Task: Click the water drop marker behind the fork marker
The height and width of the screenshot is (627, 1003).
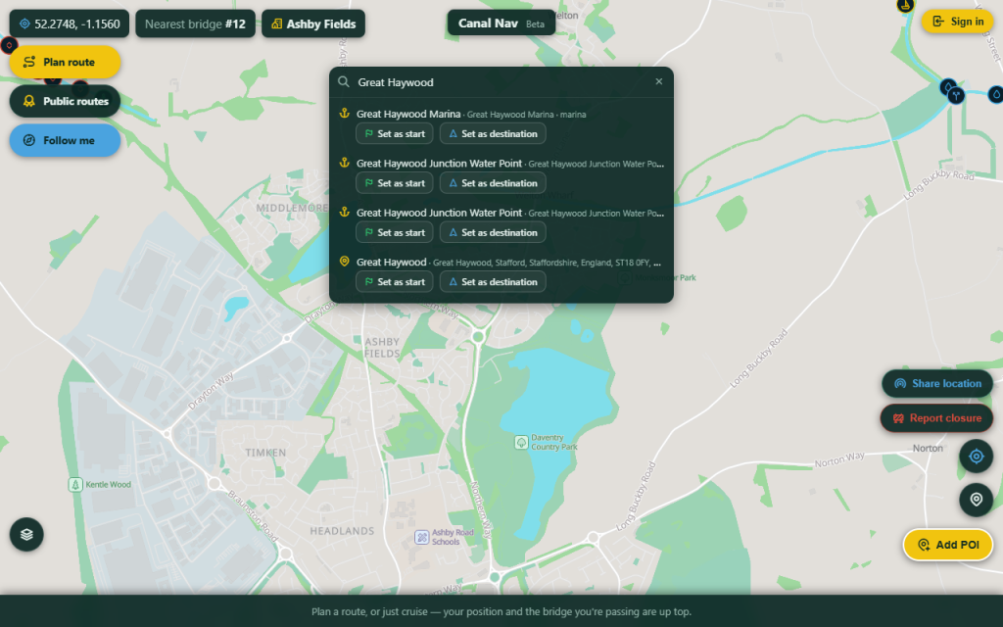Action: coord(947,86)
